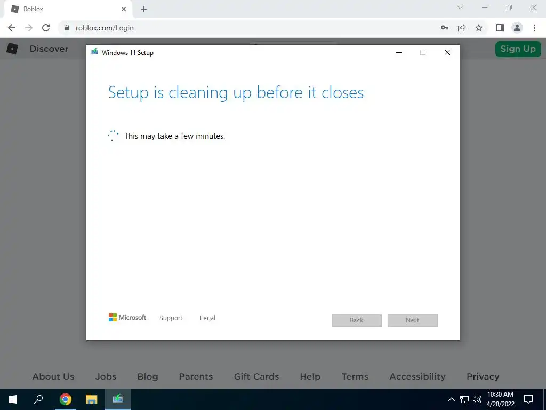Open the Blog footer link
The image size is (546, 410).
148,376
